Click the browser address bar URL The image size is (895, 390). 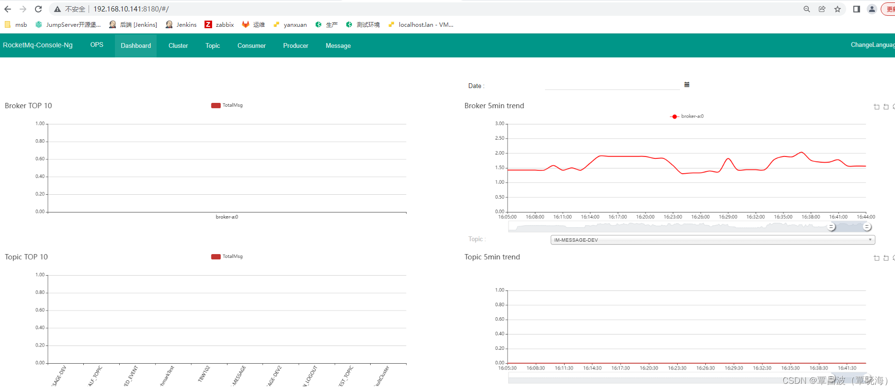pos(131,9)
